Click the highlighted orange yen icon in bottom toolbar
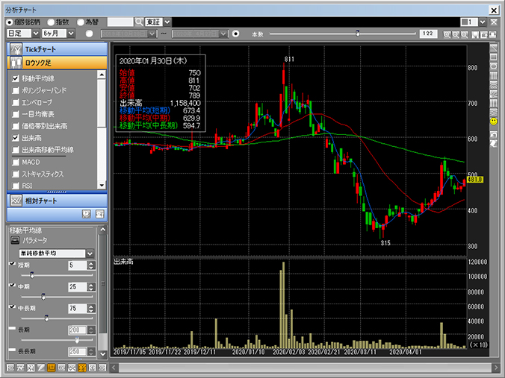Screen dimensions: 505x378 pyautogui.click(x=82, y=368)
